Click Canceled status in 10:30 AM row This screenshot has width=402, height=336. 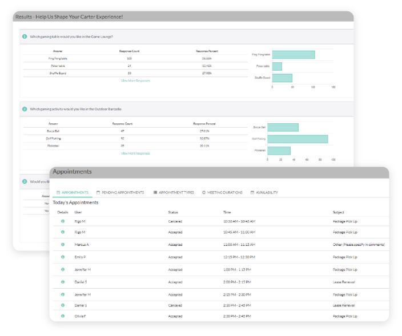[x=175, y=221]
